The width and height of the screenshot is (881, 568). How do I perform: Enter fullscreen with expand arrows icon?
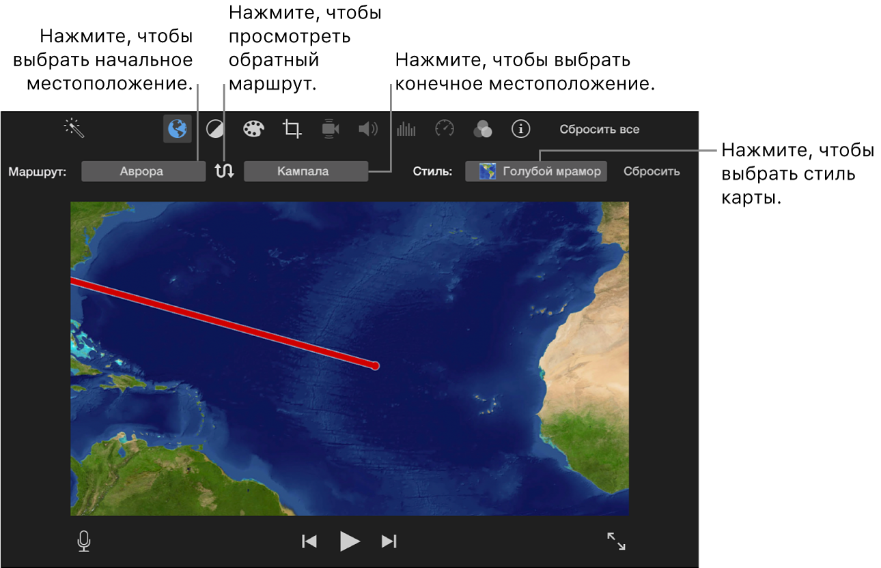pyautogui.click(x=616, y=541)
